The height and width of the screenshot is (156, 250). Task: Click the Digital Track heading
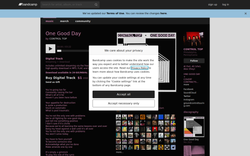click(54, 59)
